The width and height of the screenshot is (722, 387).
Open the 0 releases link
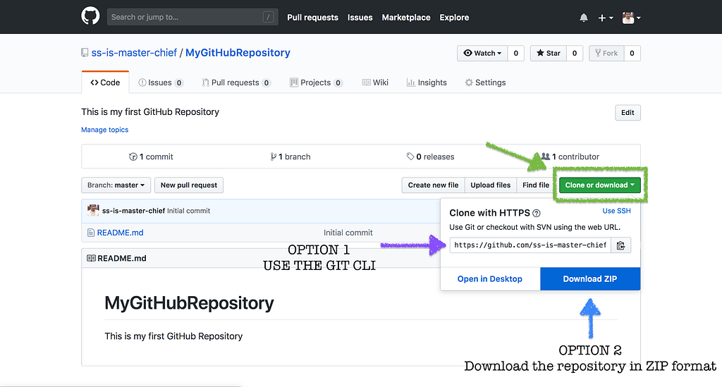tap(430, 157)
